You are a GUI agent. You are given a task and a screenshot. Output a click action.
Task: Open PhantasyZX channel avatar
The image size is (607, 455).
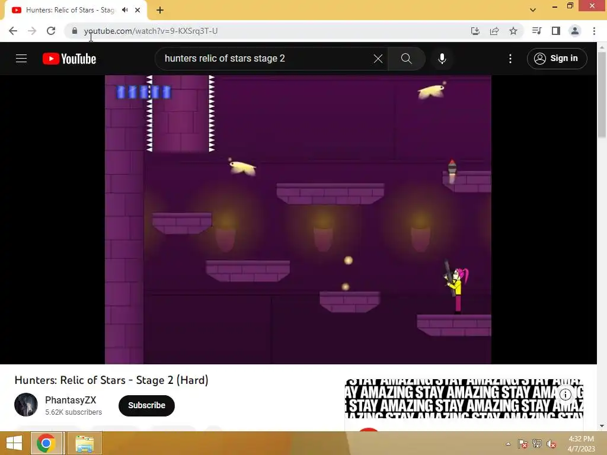coord(26,405)
